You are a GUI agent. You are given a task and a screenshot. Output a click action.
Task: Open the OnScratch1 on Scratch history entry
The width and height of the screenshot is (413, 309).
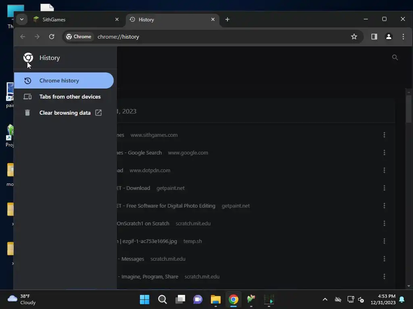coord(143,223)
